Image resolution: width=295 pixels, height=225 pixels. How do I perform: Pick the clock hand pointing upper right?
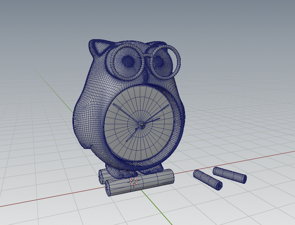158,114
